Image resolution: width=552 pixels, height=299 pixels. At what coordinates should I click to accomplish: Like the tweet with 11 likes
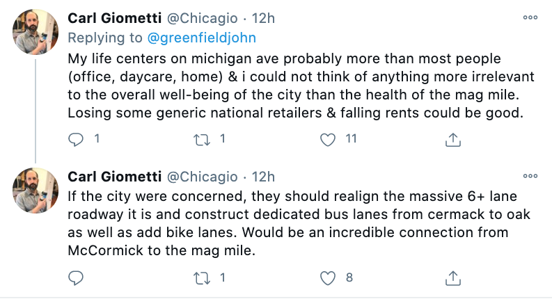(x=328, y=139)
